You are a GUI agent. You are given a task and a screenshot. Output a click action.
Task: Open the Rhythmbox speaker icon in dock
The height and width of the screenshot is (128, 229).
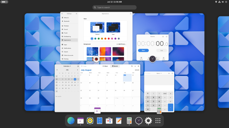[90, 121]
